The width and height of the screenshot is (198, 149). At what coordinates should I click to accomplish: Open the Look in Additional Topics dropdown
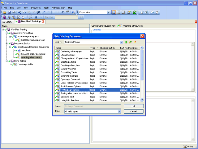pos(121,42)
